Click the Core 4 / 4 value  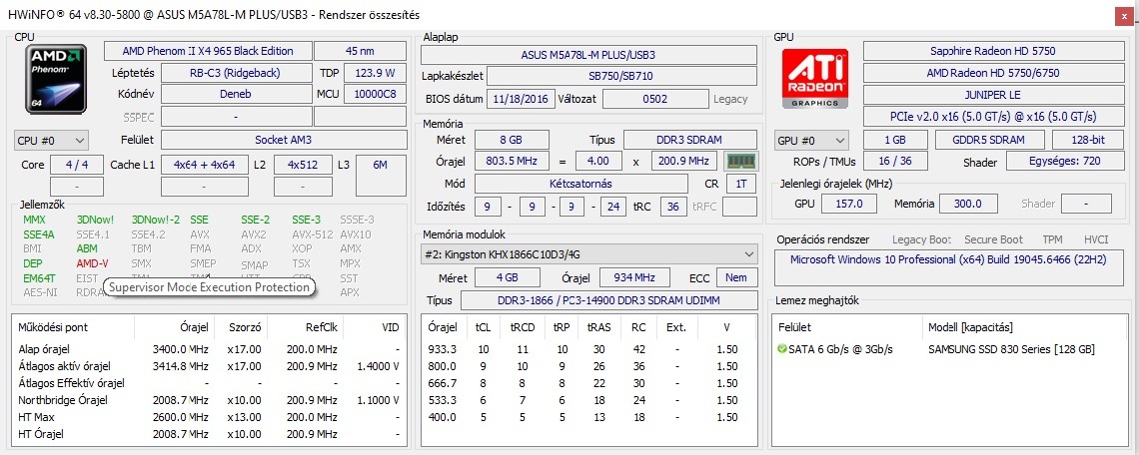79,165
